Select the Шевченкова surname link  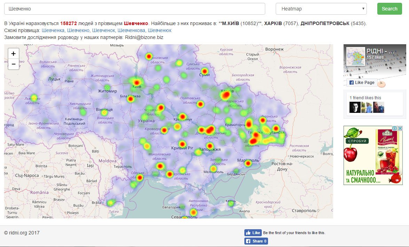coord(132,30)
